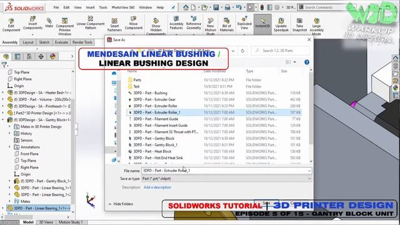This screenshot has width=400, height=225.
Task: Open Component Preview Window
Action: click(x=65, y=26)
